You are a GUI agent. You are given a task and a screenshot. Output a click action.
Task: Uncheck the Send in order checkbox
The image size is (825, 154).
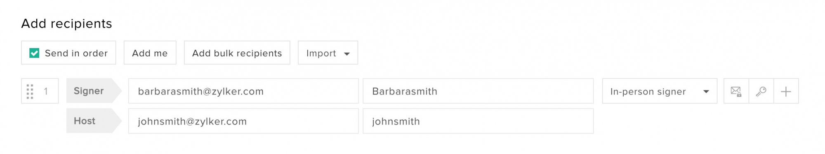[34, 53]
